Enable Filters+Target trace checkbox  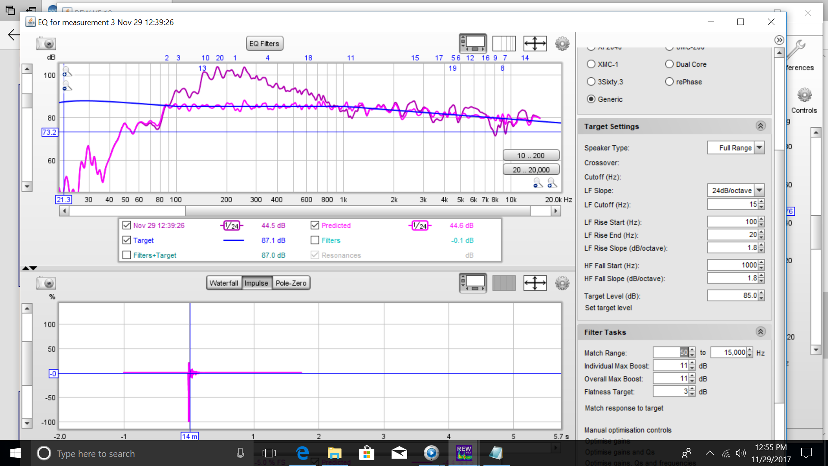tap(126, 255)
